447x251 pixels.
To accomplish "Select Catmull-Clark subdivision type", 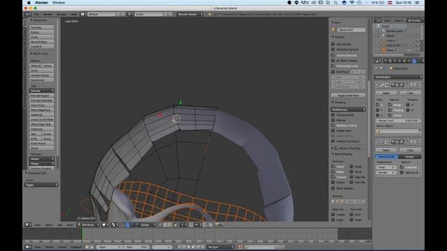I will [386, 157].
